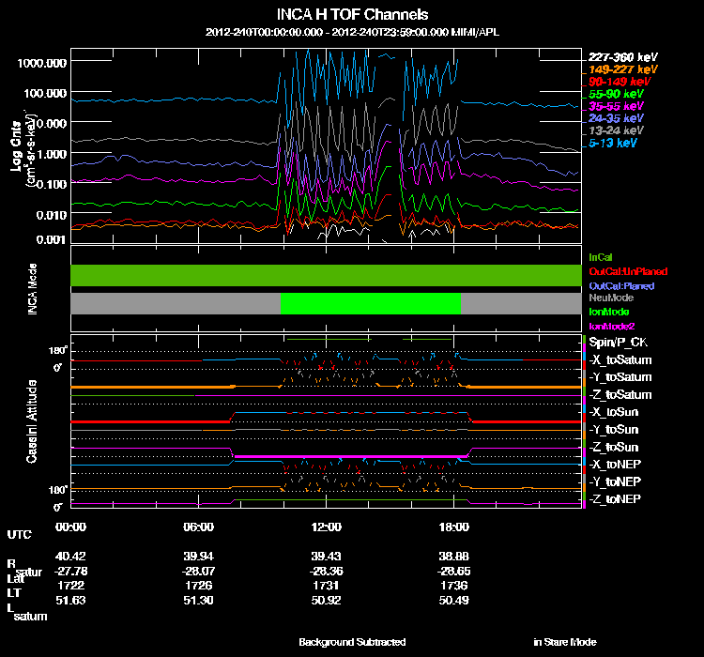Click the lower 180° attitude axis tick label
704x657 pixels.
pyautogui.click(x=58, y=490)
